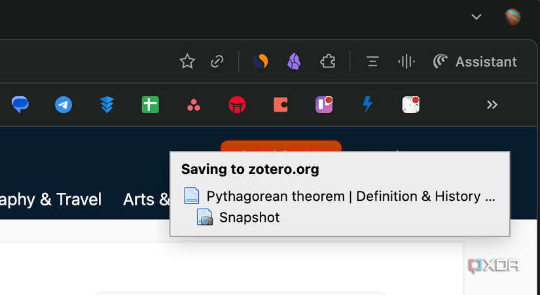
Task: Open the blue chat bubbles bookmark
Action: [20, 104]
